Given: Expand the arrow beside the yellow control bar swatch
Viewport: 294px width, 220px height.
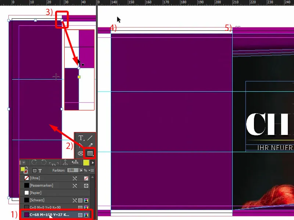Looking at the screenshot, I should click(x=93, y=163).
